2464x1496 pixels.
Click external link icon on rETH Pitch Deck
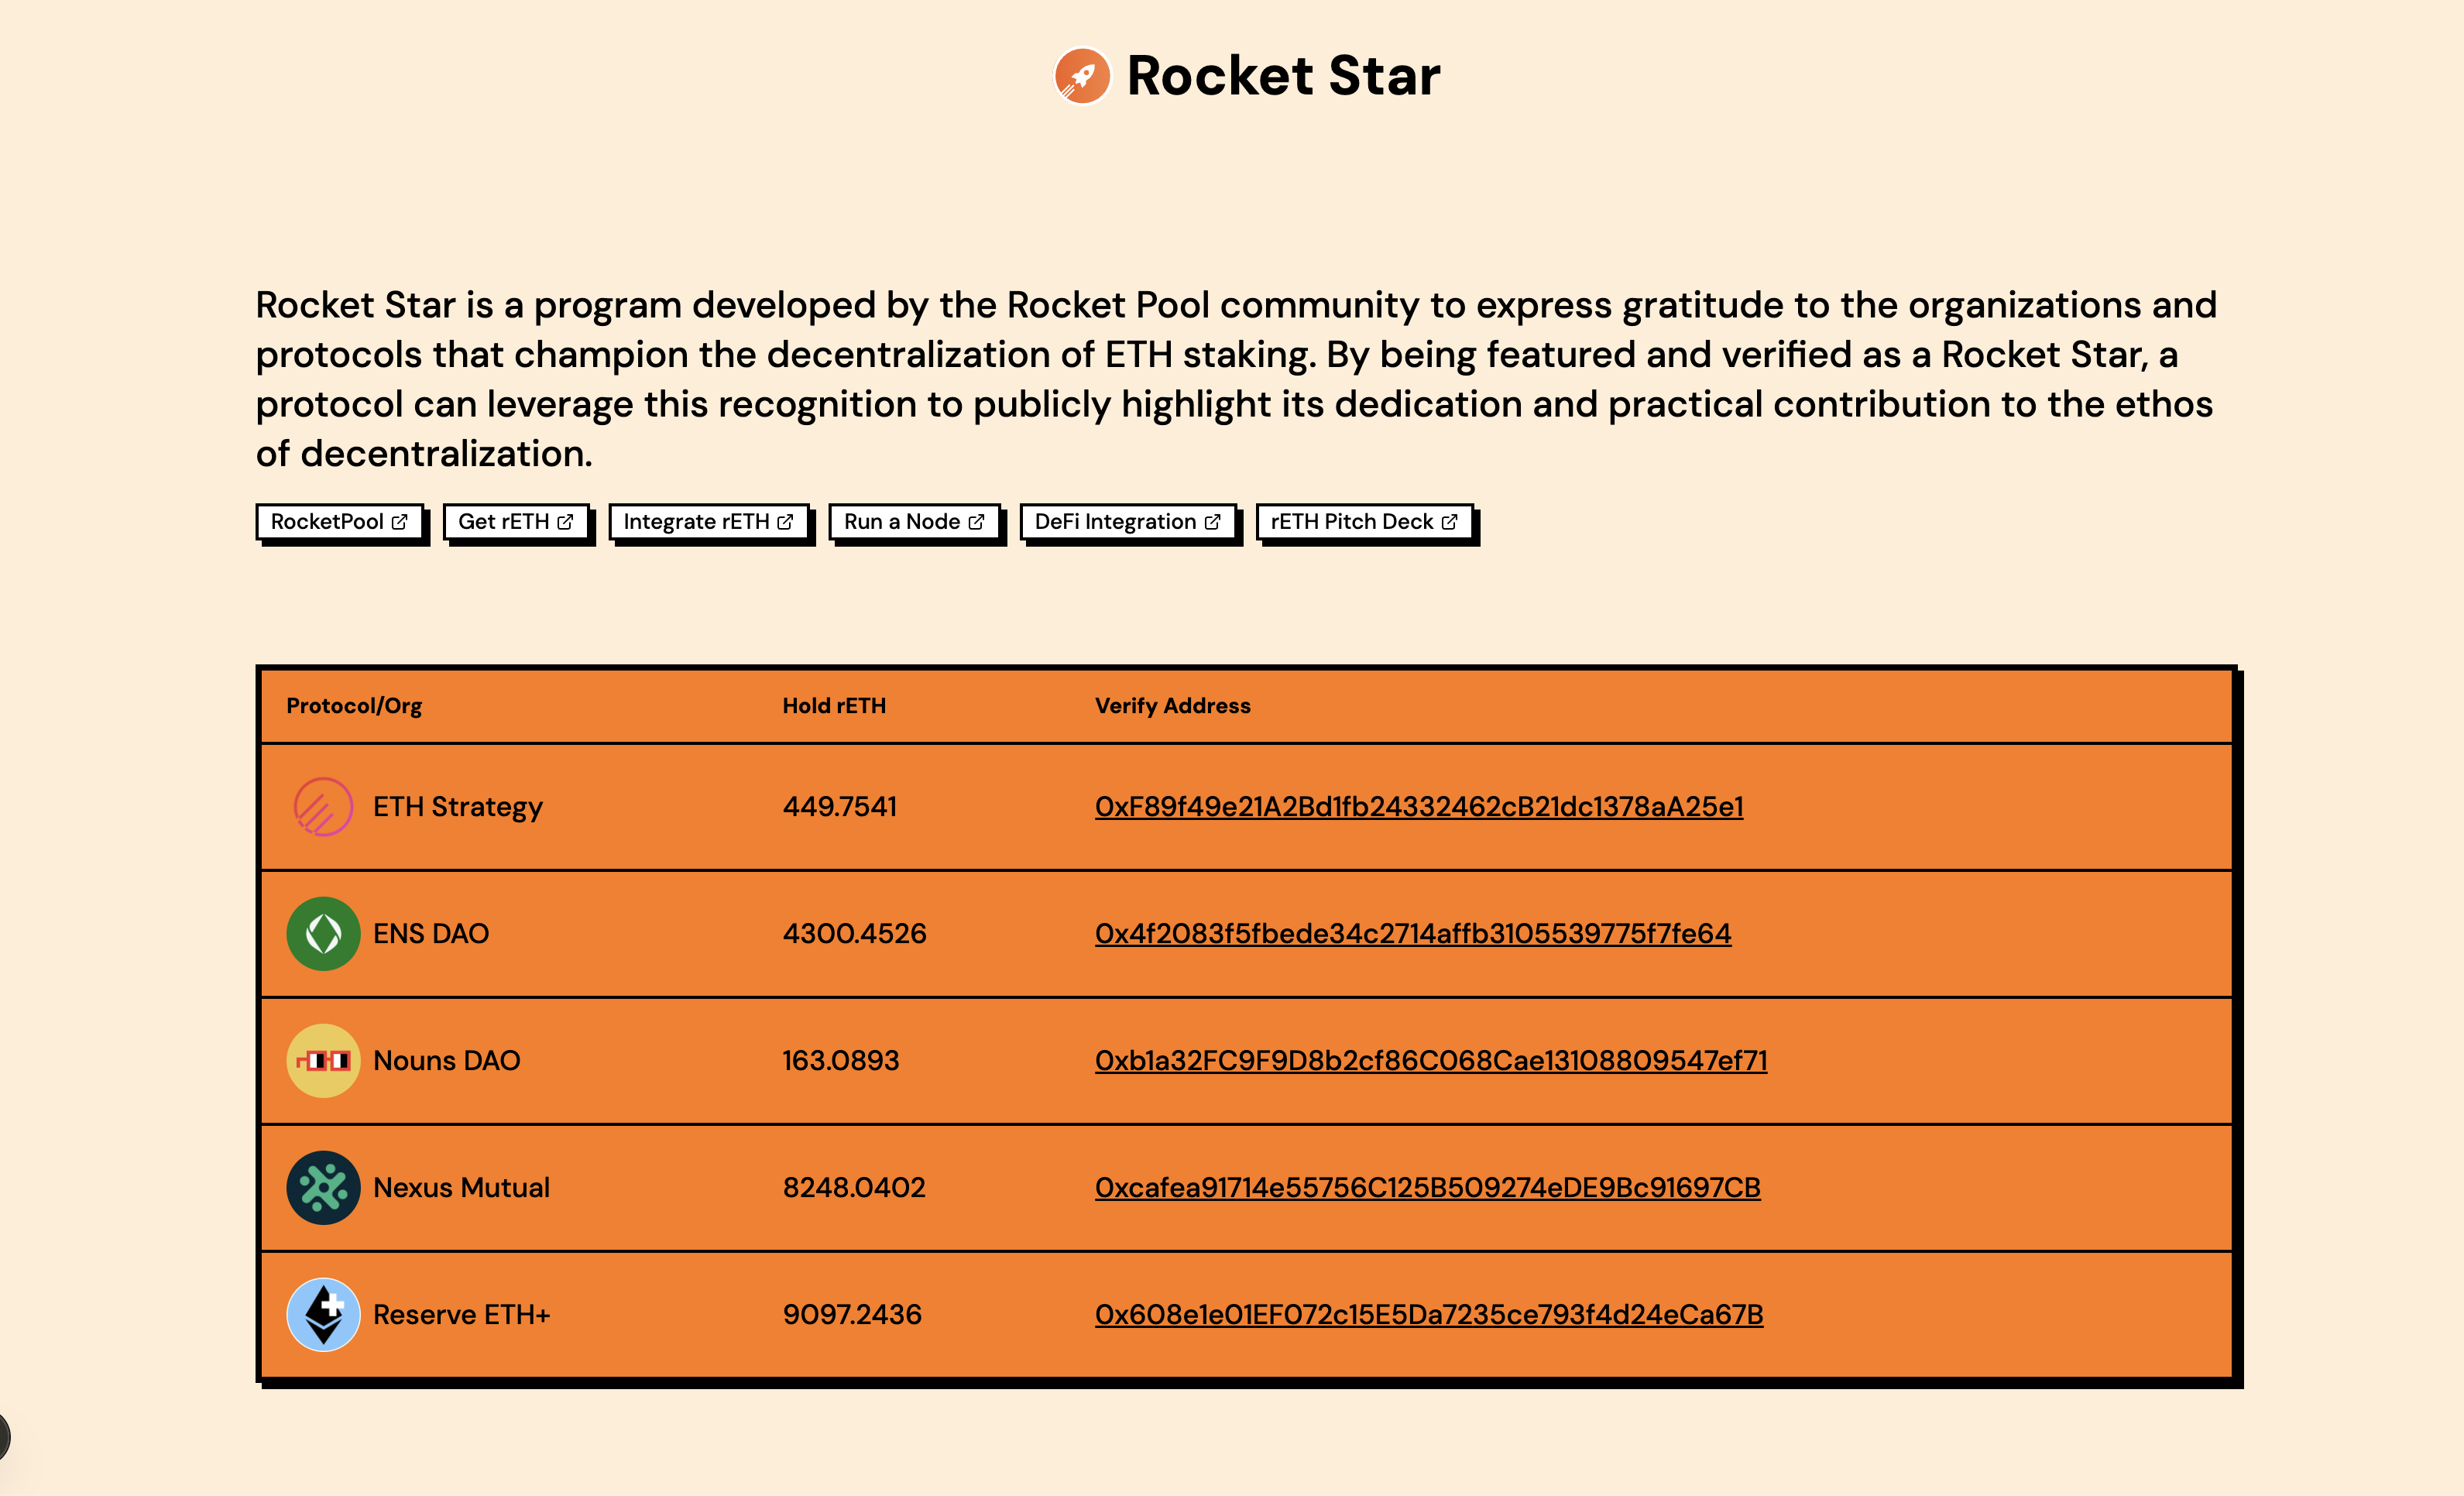pyautogui.click(x=1449, y=522)
